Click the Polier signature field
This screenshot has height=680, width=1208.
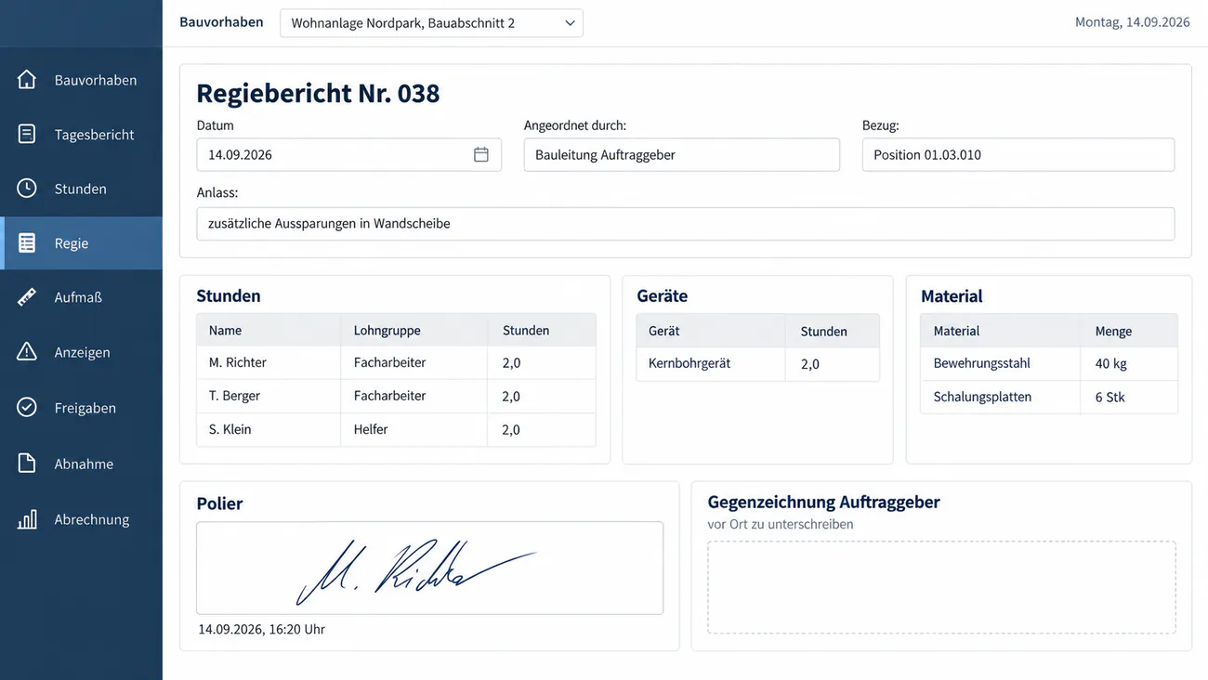(430, 568)
